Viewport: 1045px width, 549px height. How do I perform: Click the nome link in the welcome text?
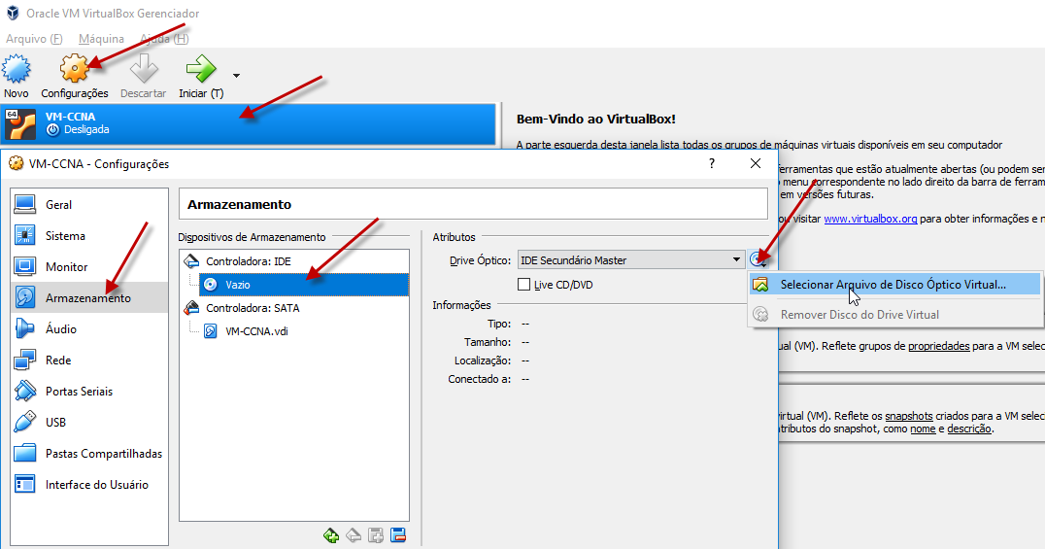tap(923, 429)
